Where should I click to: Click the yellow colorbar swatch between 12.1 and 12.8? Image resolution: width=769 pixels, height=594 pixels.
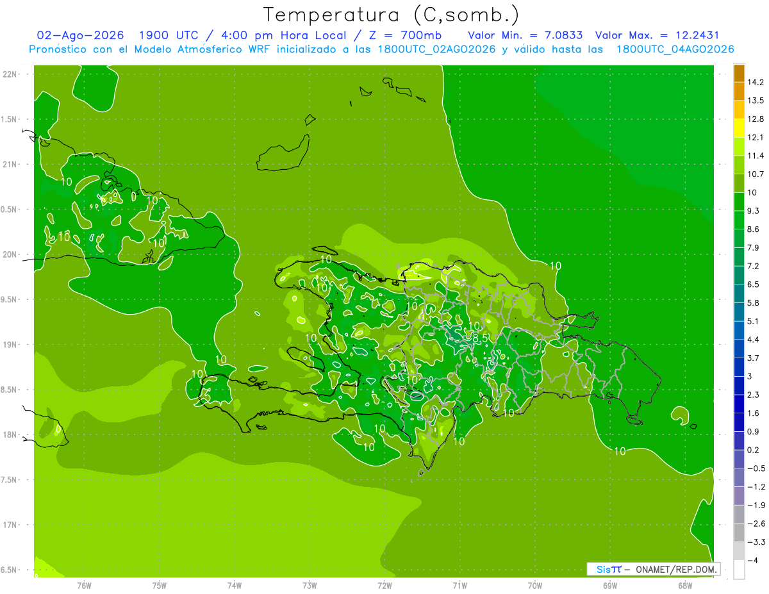click(739, 128)
